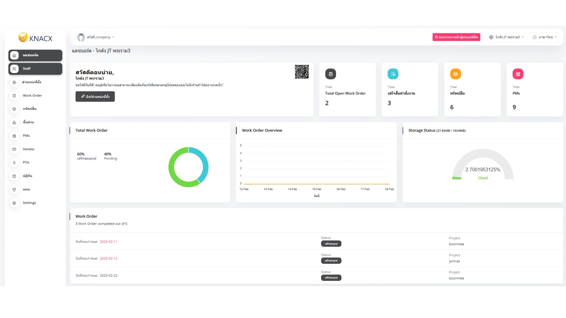Open the โกดัง JT พระราม3 location dropdown
Screen dimensions: 566x318
coord(506,37)
